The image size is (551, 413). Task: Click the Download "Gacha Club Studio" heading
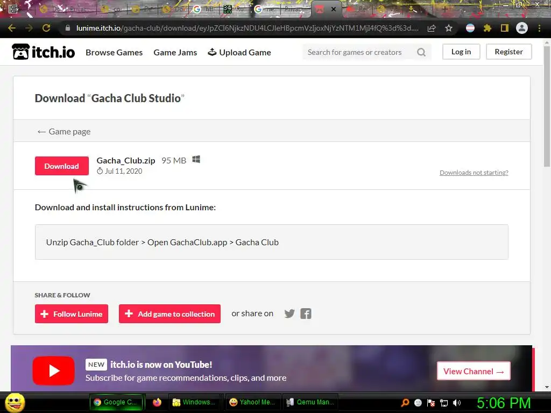(109, 98)
